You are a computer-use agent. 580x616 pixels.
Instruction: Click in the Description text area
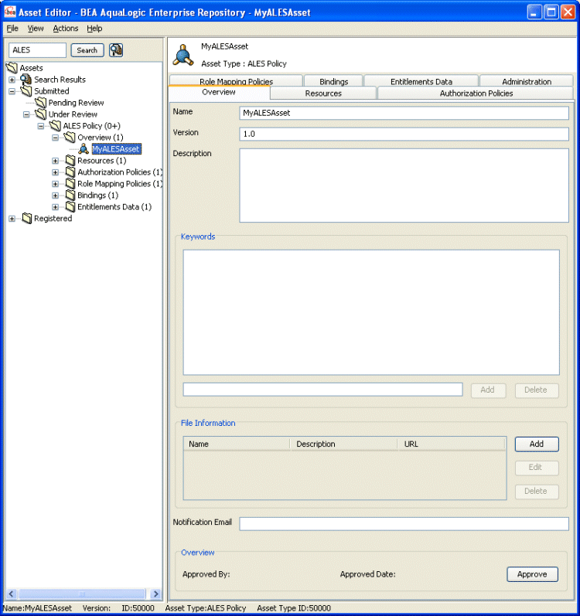[x=404, y=185]
